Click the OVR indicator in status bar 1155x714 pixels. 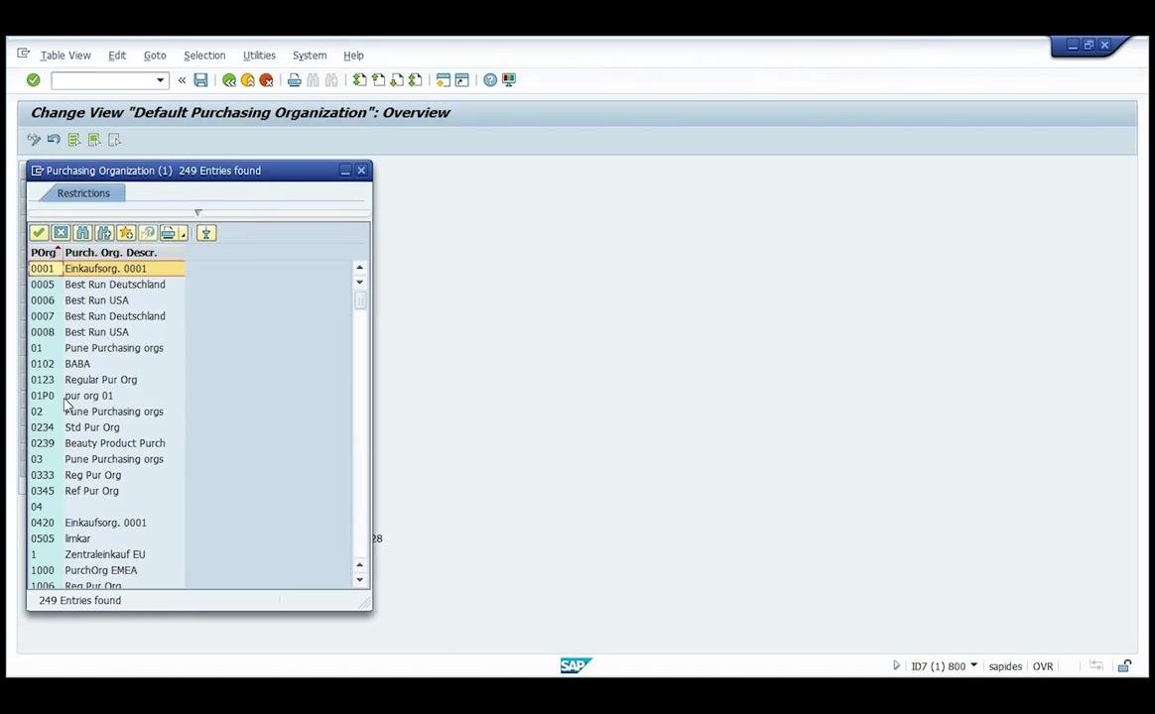tap(1042, 666)
